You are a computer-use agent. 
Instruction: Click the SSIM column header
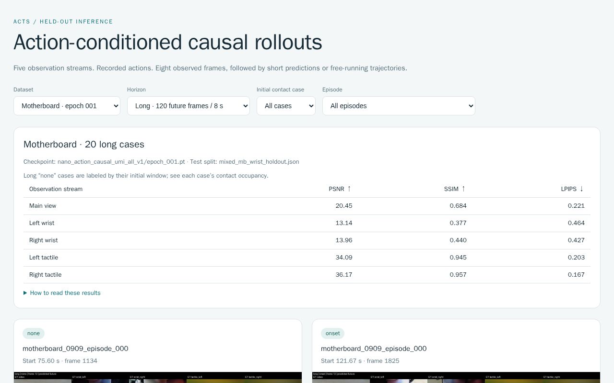(x=455, y=189)
